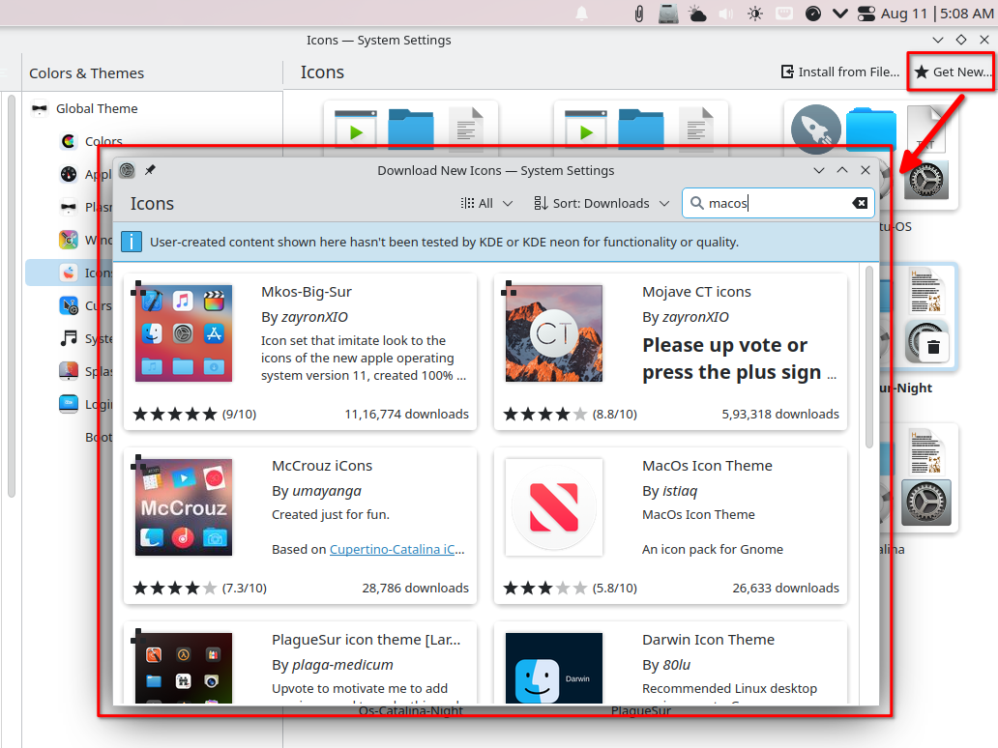Select first icon theme preview in Icons window
998x748 pixels.
click(411, 129)
